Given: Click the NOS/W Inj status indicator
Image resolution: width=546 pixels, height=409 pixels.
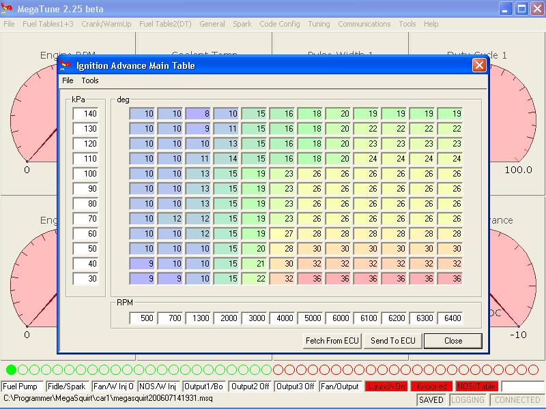Looking at the screenshot, I should coord(159,387).
